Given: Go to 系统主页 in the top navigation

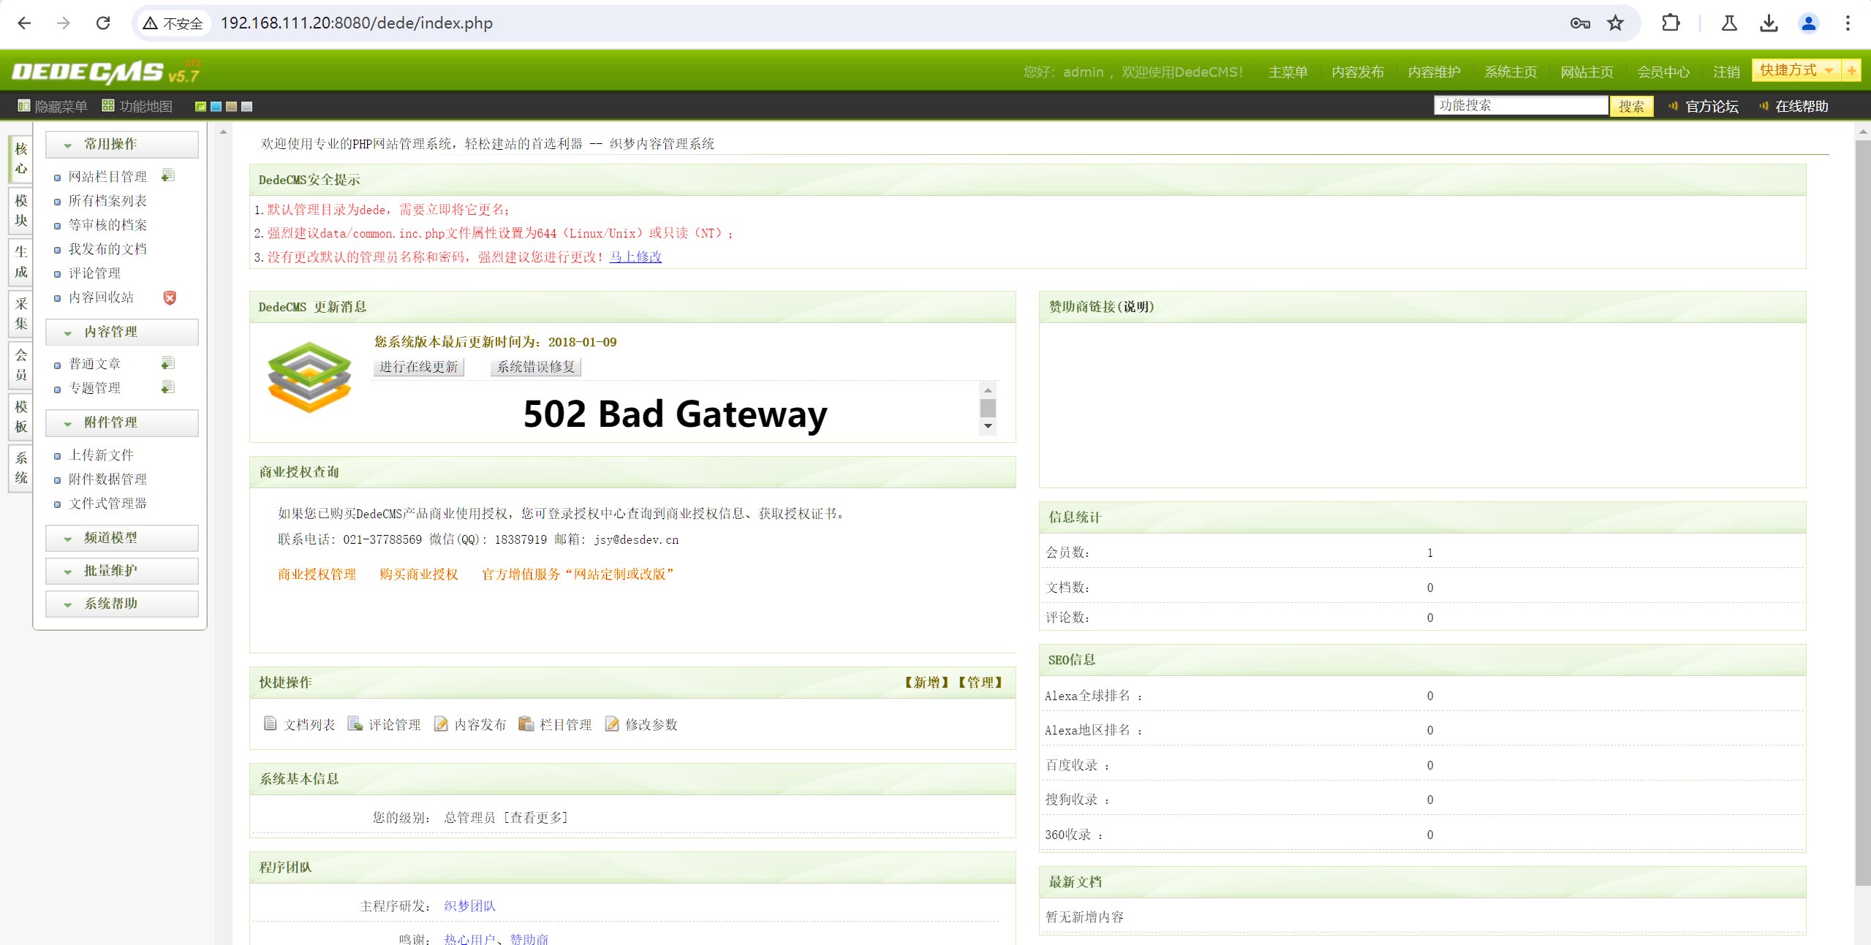Looking at the screenshot, I should coord(1511,72).
